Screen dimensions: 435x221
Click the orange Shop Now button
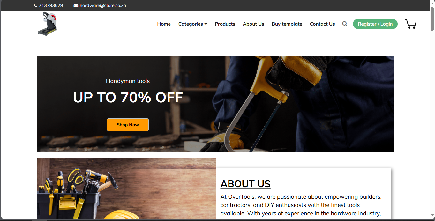128,125
